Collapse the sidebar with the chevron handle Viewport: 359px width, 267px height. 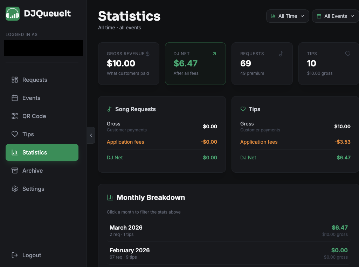click(x=91, y=135)
